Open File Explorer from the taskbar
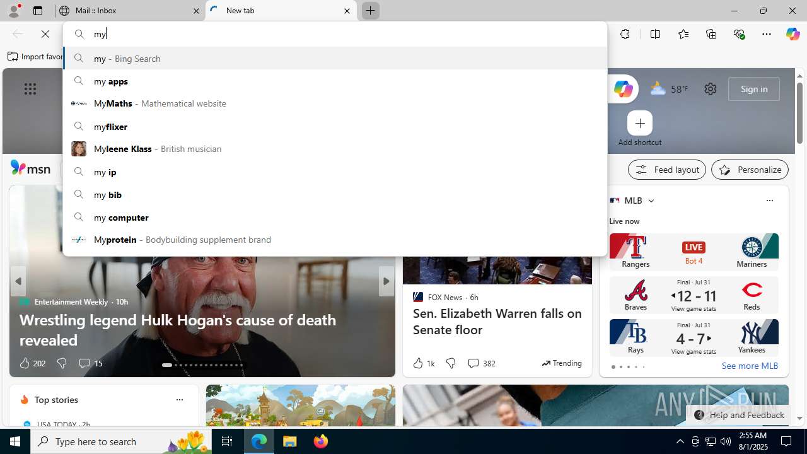This screenshot has width=807, height=454. (290, 441)
